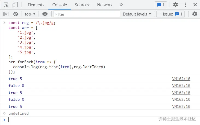This screenshot has height=125, width=200.
Task: Create a live expression with the eye icon
Action: (45, 14)
